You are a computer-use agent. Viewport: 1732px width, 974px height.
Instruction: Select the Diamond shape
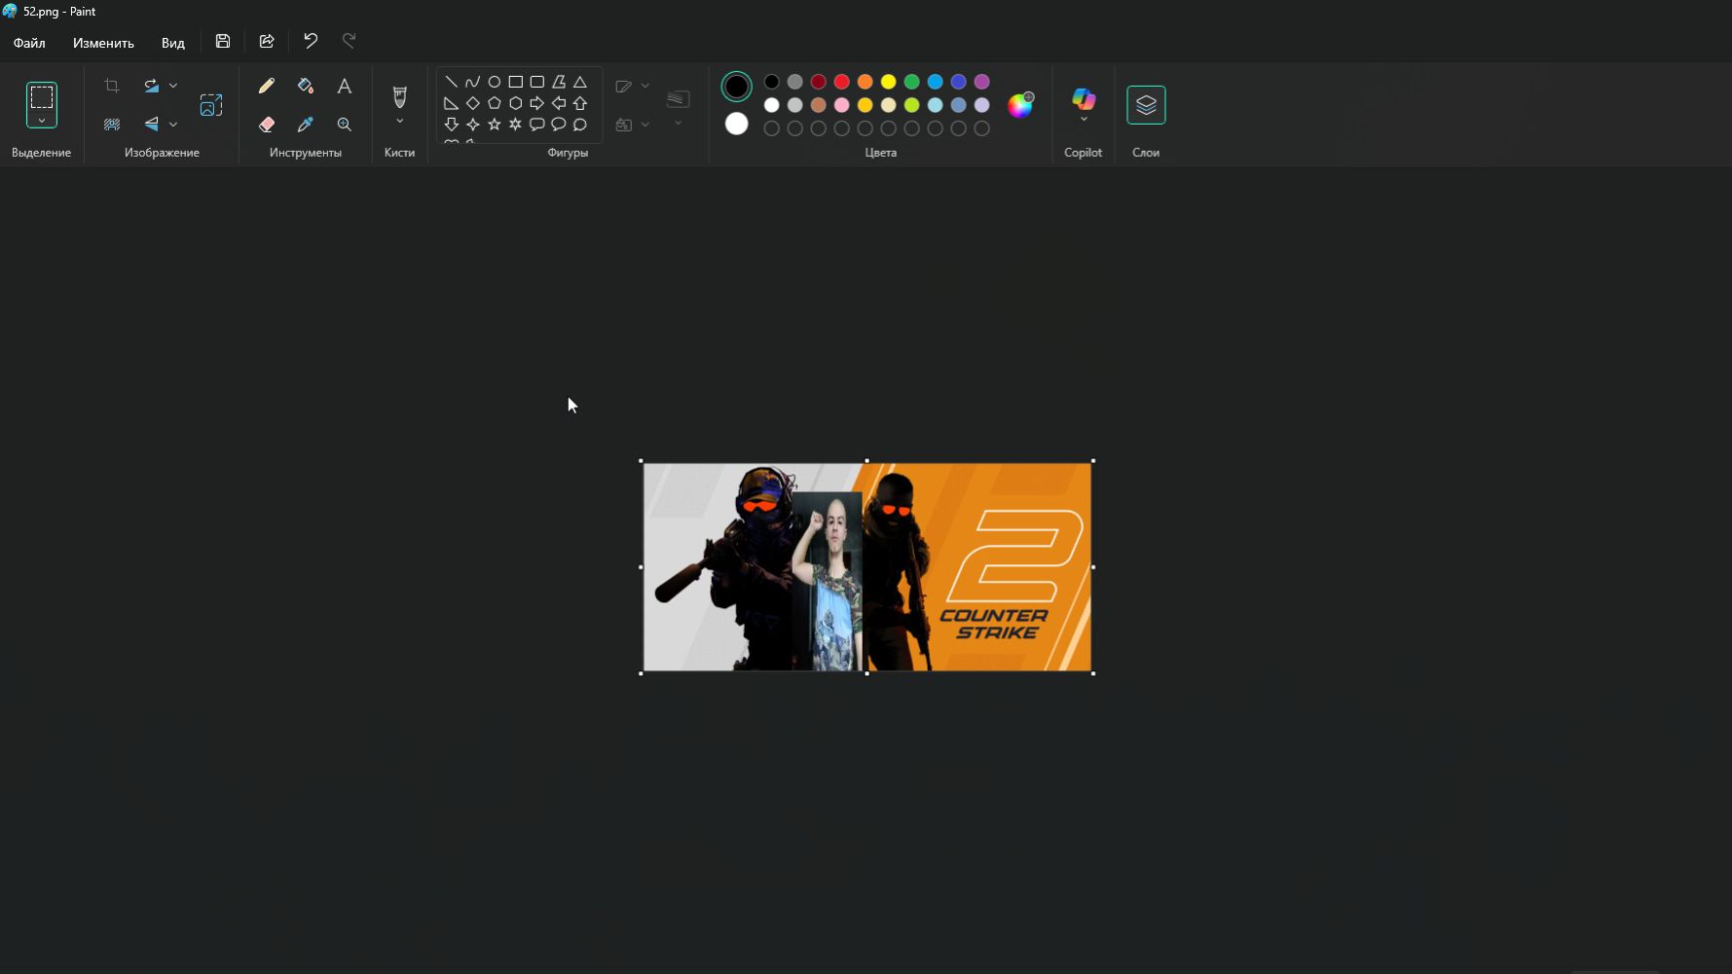[x=472, y=103]
